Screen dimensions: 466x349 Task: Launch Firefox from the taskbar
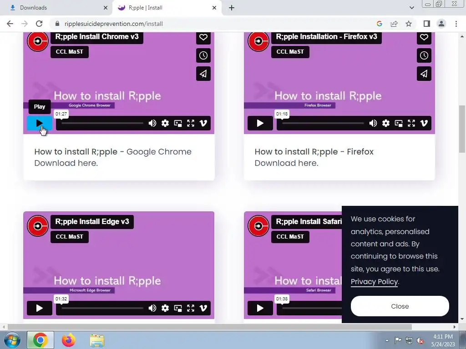[69, 340]
